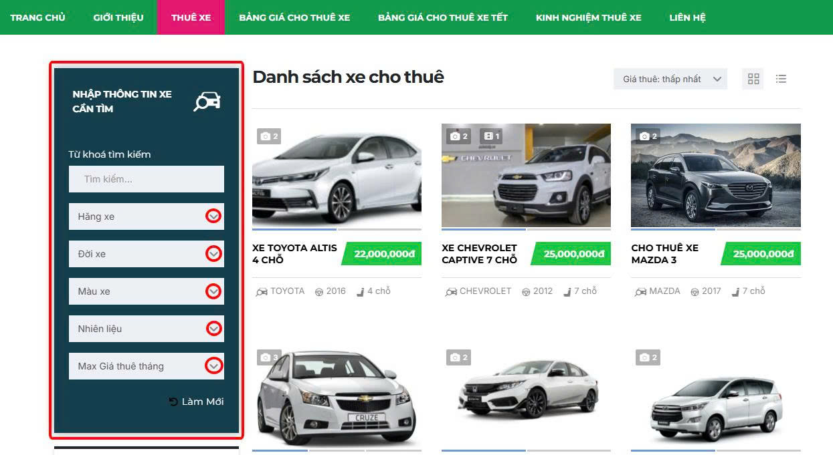
Task: Open the Đời xe dropdown
Action: point(213,254)
